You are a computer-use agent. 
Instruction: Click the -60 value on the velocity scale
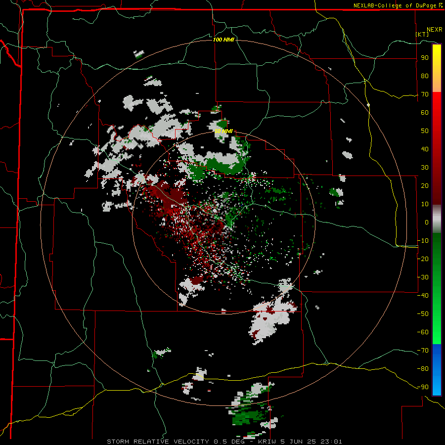423,332
